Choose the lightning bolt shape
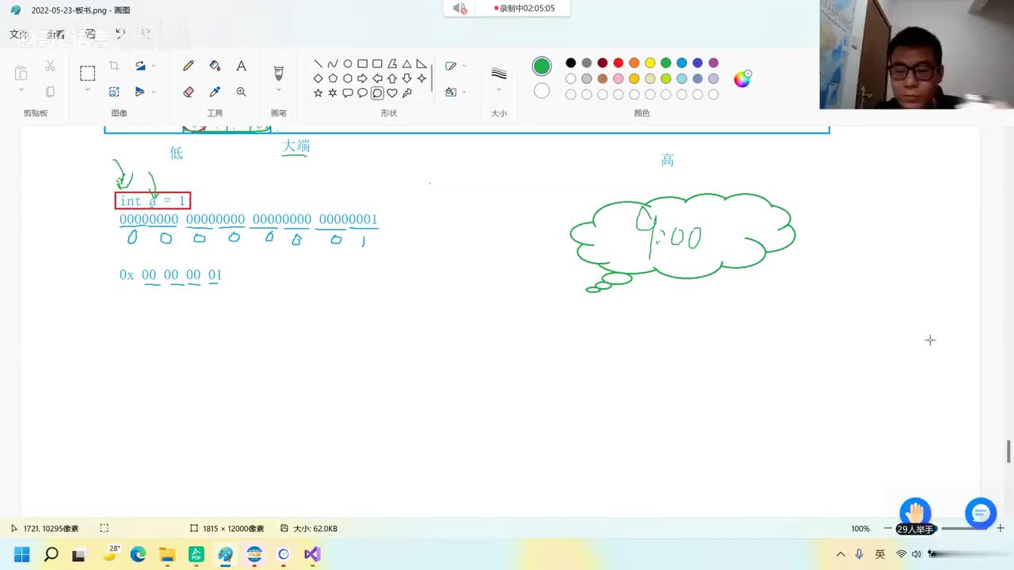The width and height of the screenshot is (1014, 570). pyautogui.click(x=406, y=93)
